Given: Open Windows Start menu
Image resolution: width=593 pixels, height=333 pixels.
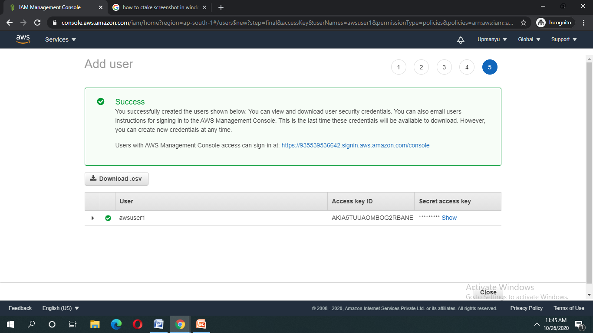Looking at the screenshot, I should click(x=10, y=324).
